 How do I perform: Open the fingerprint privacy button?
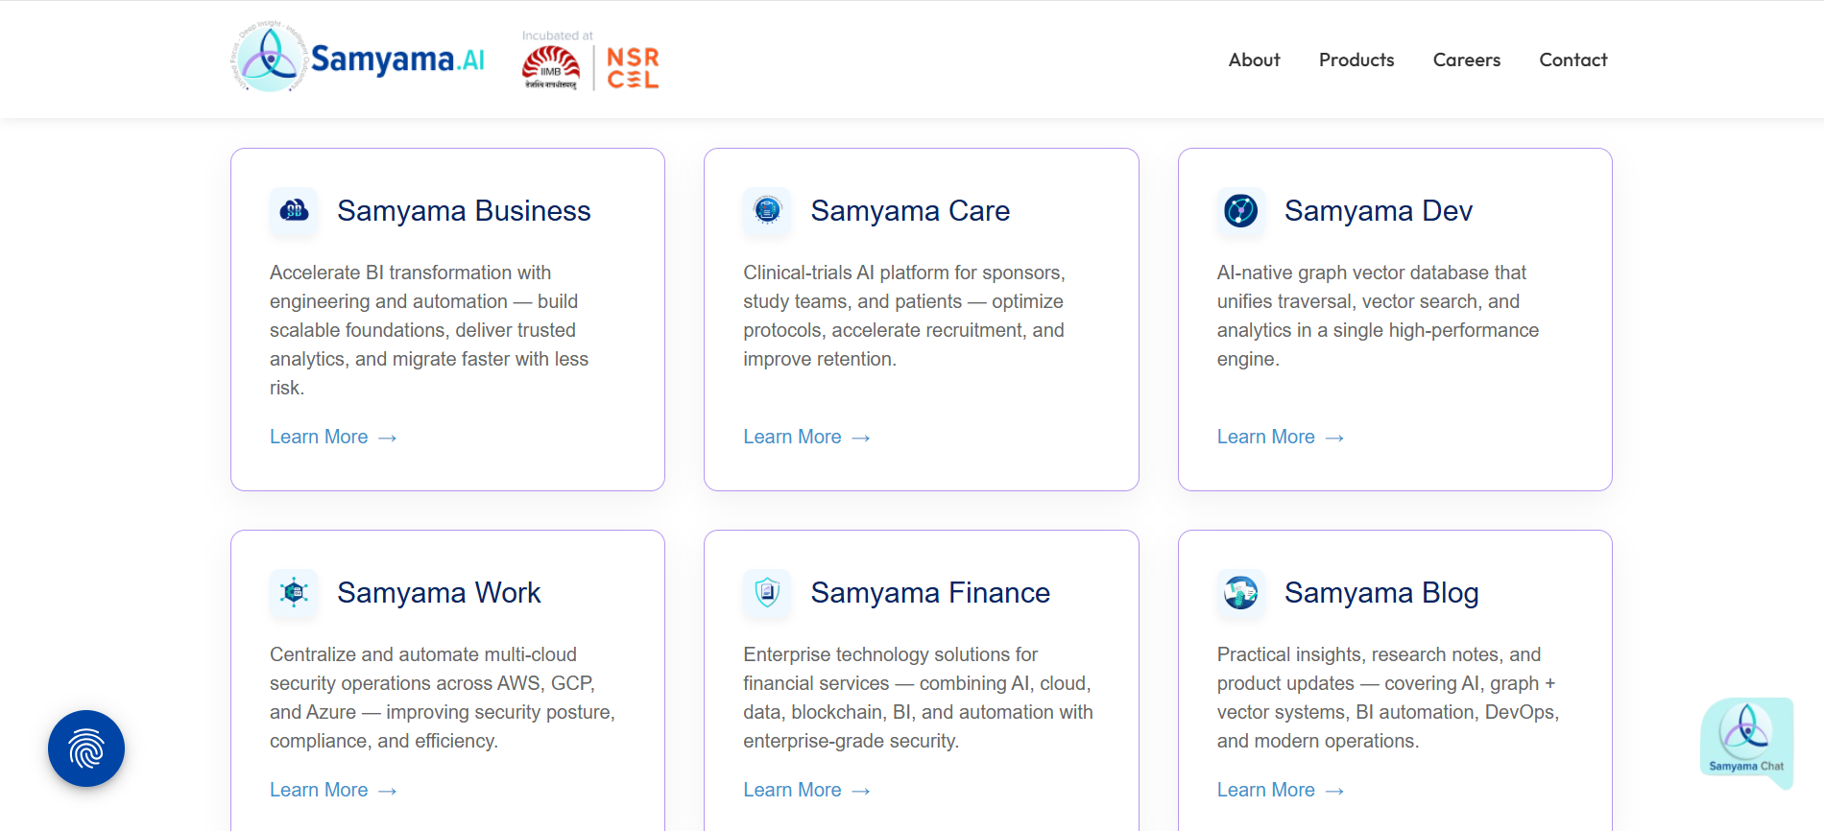[x=86, y=748]
